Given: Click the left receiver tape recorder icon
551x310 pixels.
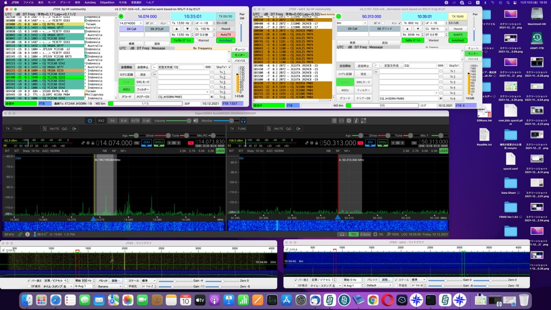Looking at the screenshot, I should point(65,129).
